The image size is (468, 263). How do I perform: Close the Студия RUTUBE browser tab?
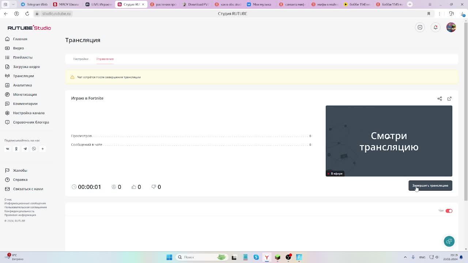pyautogui.click(x=143, y=4)
